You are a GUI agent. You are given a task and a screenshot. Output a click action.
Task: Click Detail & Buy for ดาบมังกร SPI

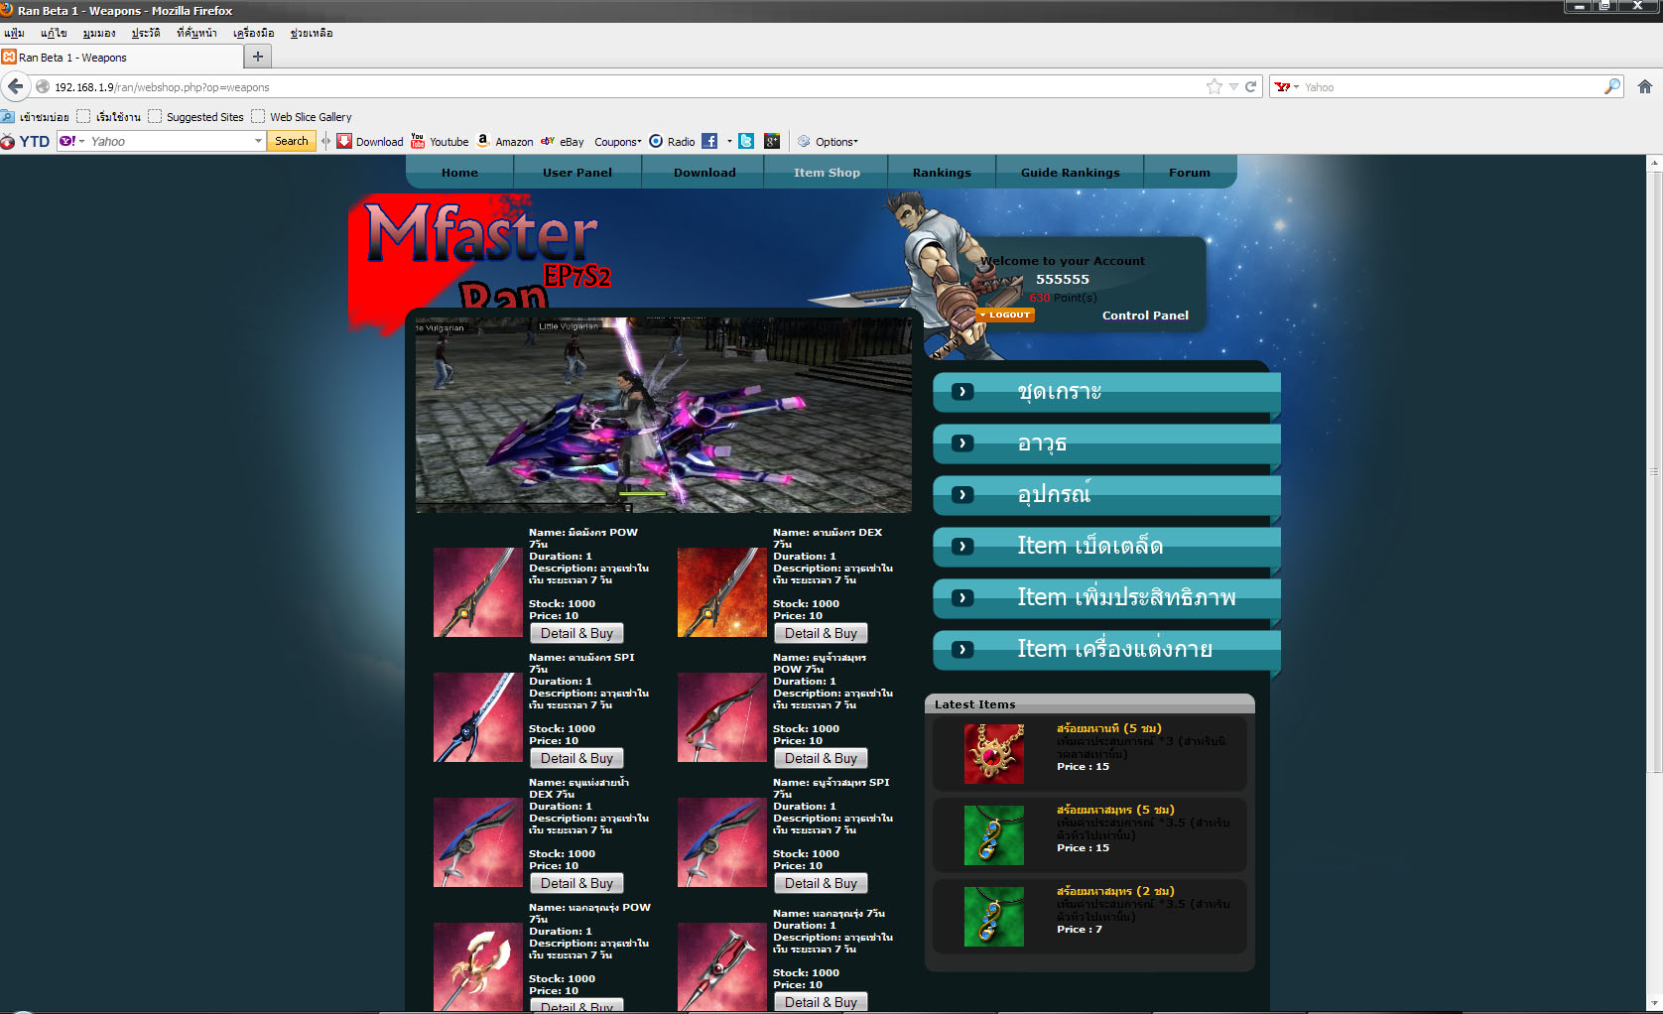(576, 758)
